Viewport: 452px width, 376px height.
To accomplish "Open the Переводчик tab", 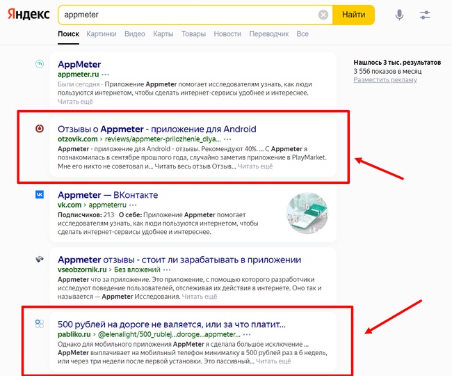I will 269,34.
